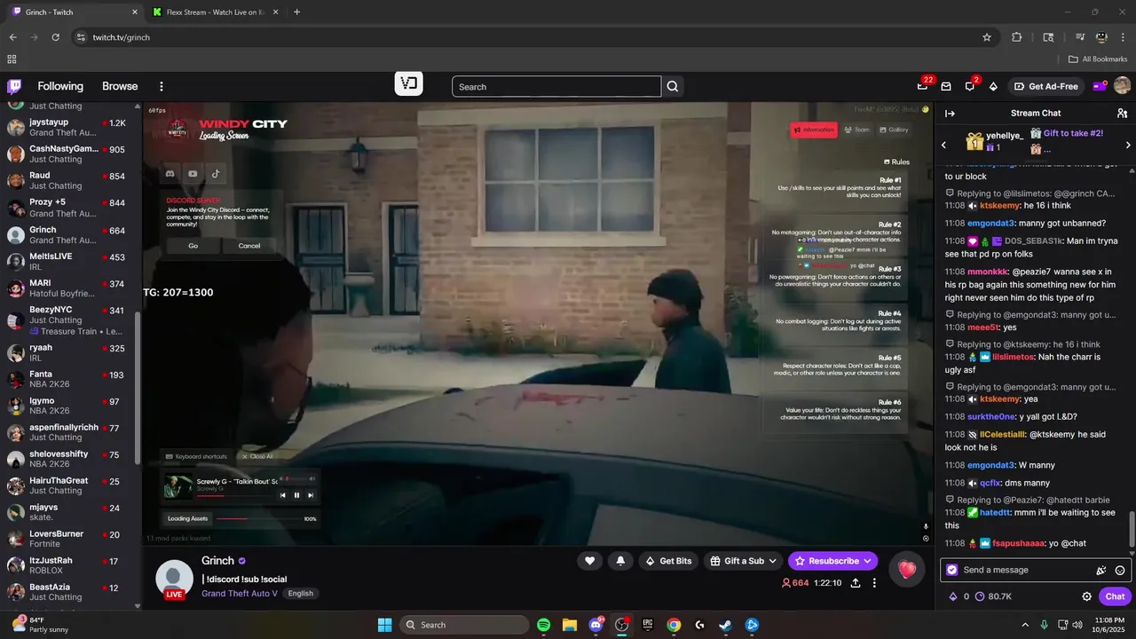This screenshot has width=1136, height=639.
Task: Open BeezyNYC channel in sidebar
Action: (x=68, y=319)
